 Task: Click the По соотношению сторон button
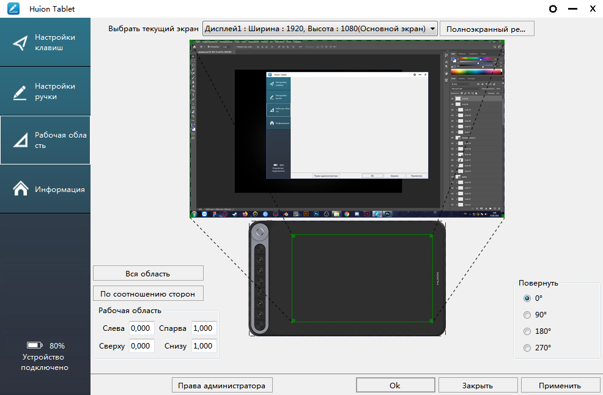148,293
